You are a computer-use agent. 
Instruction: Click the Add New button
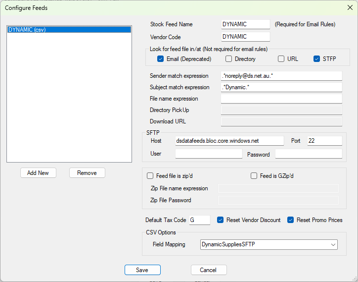pos(38,173)
